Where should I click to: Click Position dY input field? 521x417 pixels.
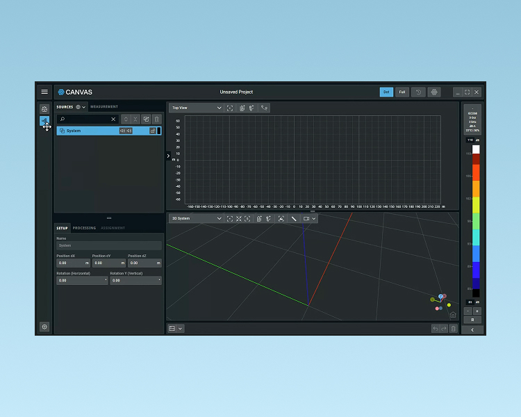click(x=109, y=263)
